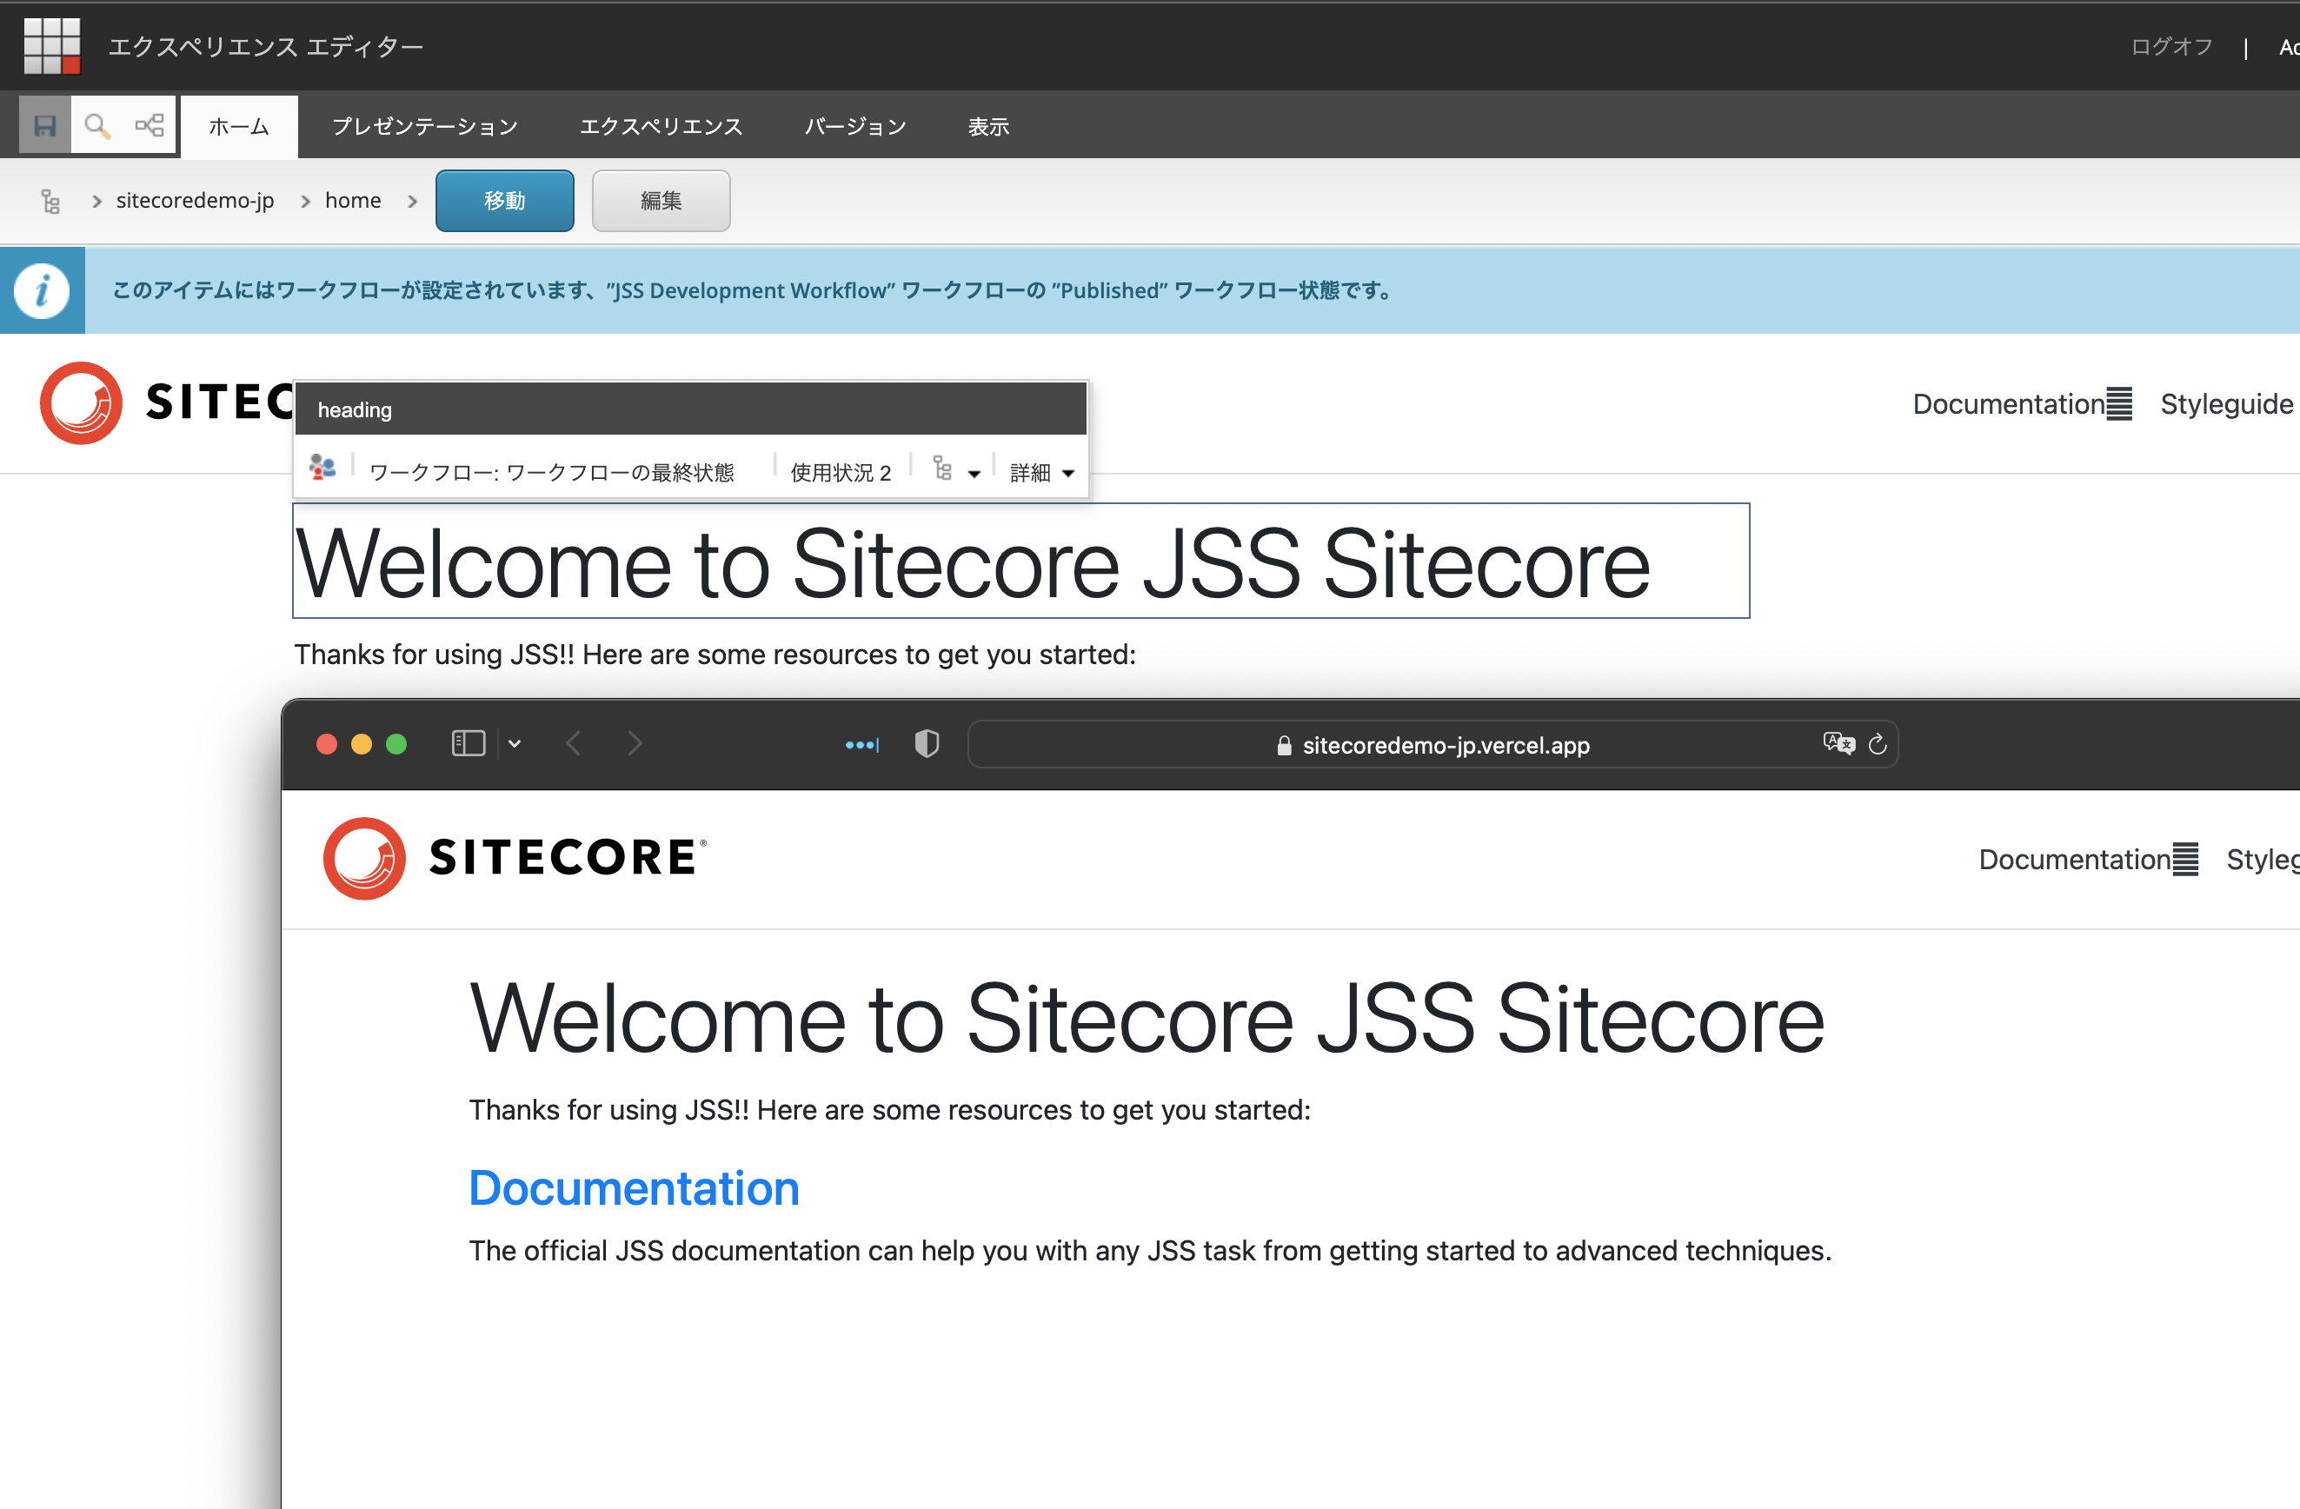Click 'The official JSS documentation' paragraph in Safari
The image size is (2300, 1509).
[x=1150, y=1251]
